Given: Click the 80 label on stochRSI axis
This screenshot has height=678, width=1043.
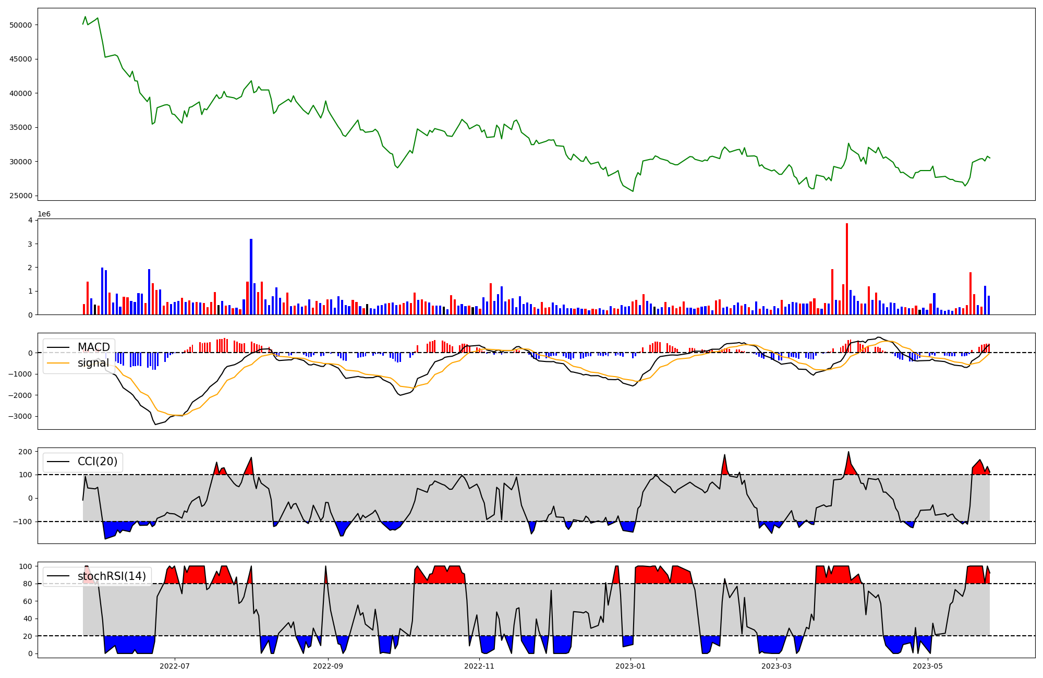Looking at the screenshot, I should point(28,584).
